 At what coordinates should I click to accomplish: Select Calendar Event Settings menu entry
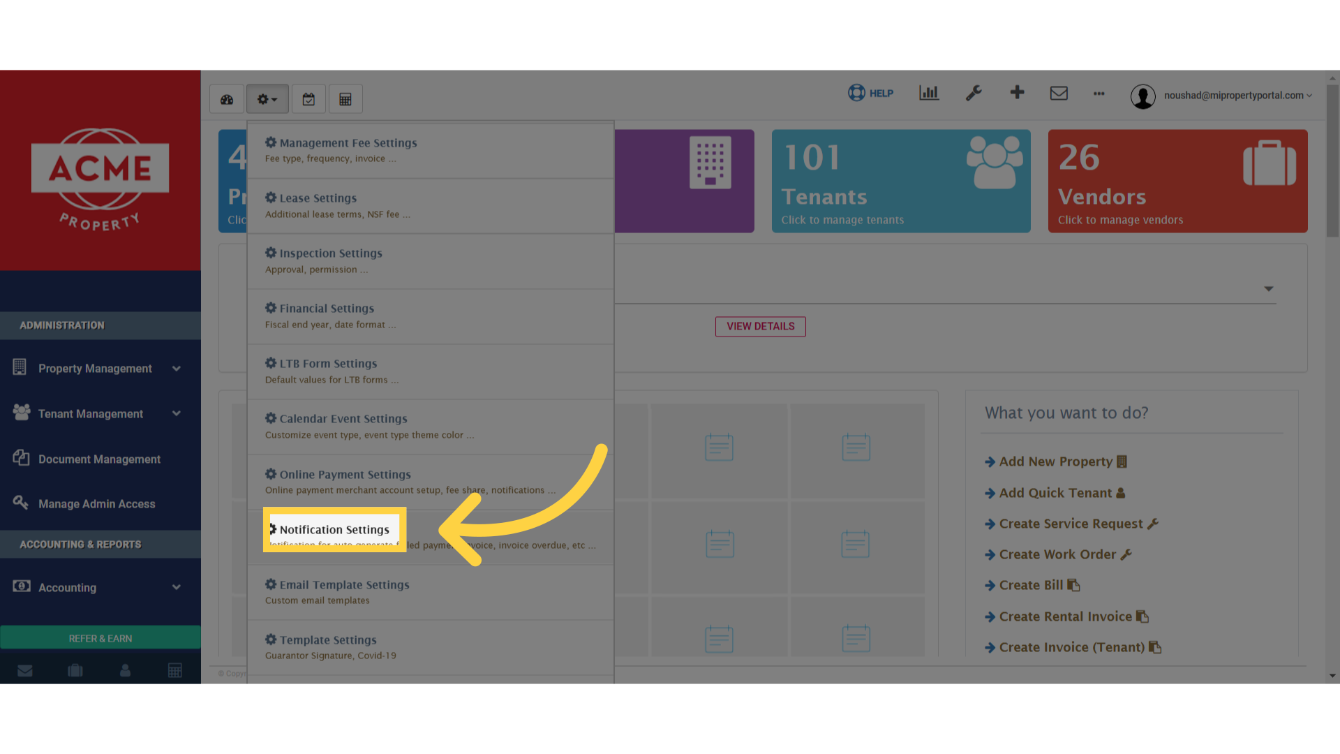(431, 426)
